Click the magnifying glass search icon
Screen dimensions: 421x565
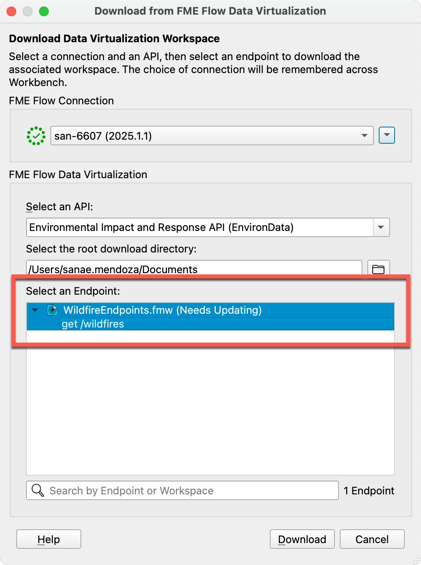click(38, 490)
